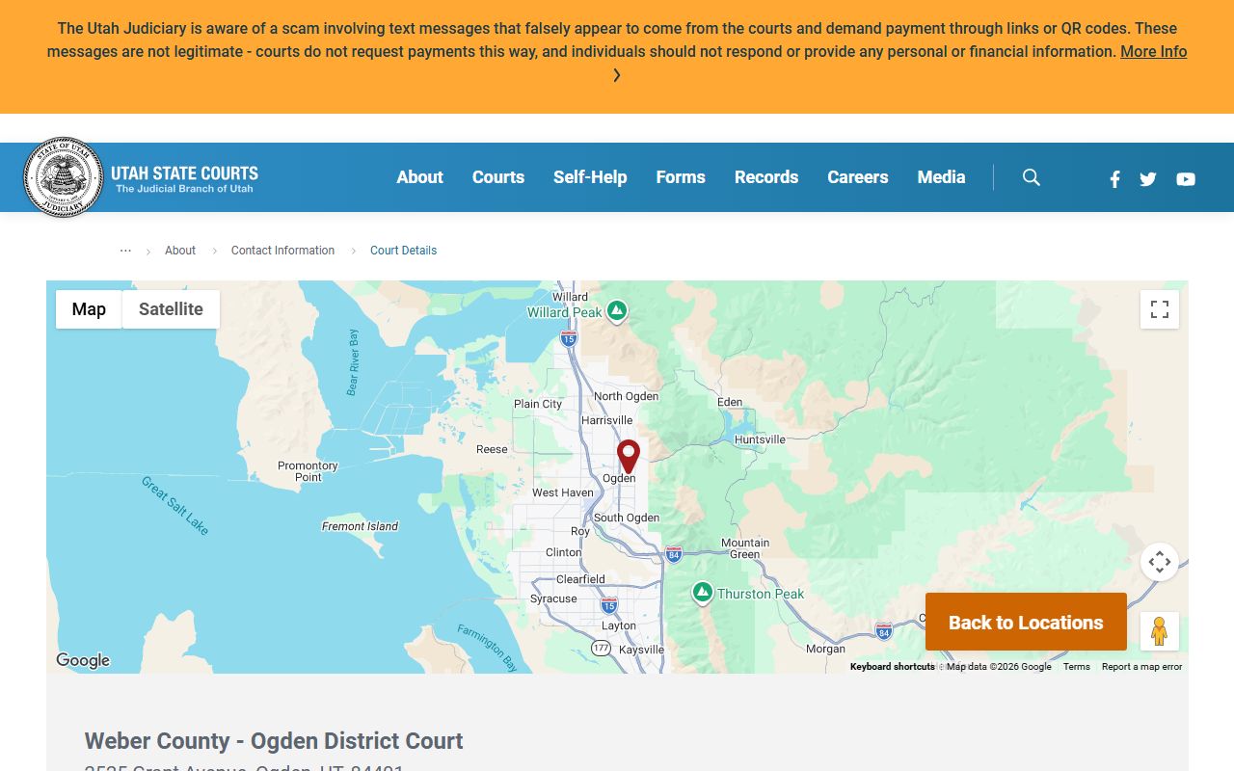The width and height of the screenshot is (1234, 771).
Task: Click the red Ogden location pin
Action: [x=629, y=456]
